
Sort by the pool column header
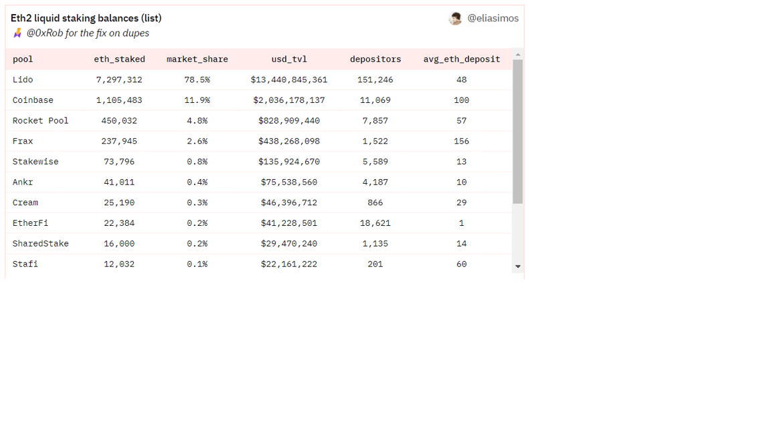23,59
